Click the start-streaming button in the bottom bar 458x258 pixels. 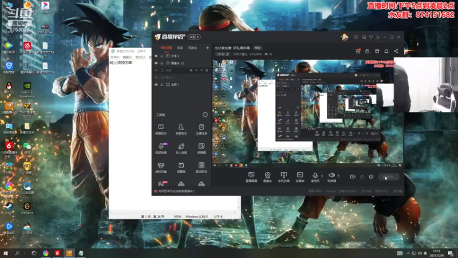click(x=389, y=177)
